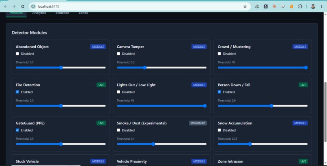Open the Zones tab
The height and width of the screenshot is (166, 327).
(x=83, y=13)
